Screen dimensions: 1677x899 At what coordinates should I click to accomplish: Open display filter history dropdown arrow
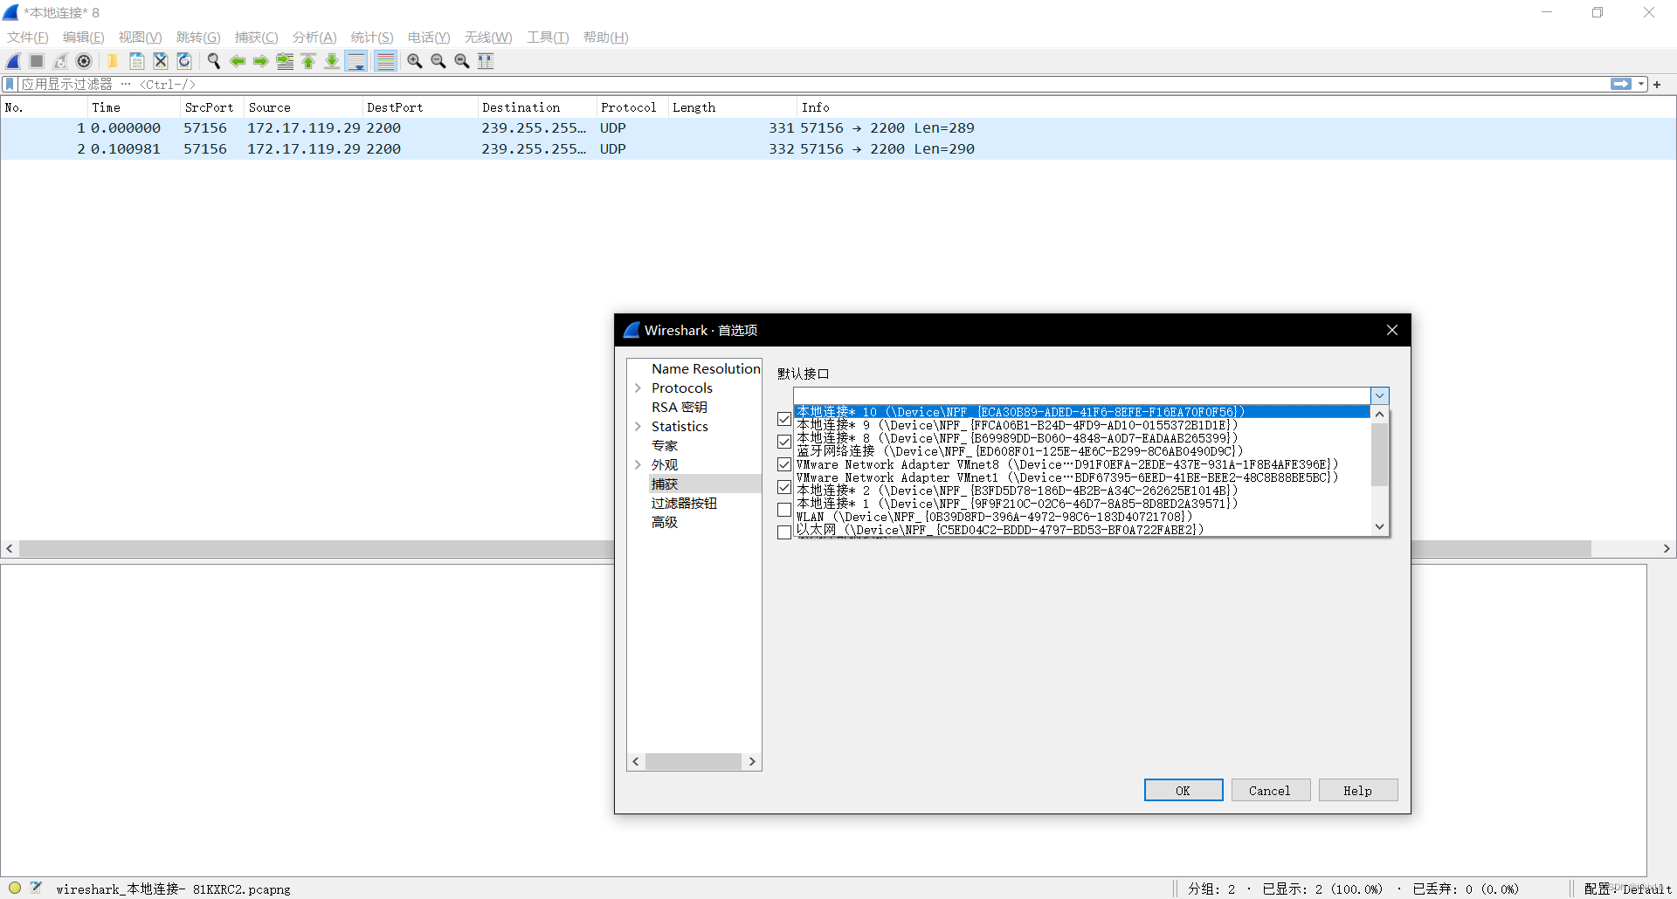1641,85
